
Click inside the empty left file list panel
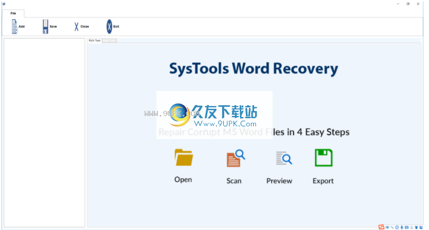(44, 132)
